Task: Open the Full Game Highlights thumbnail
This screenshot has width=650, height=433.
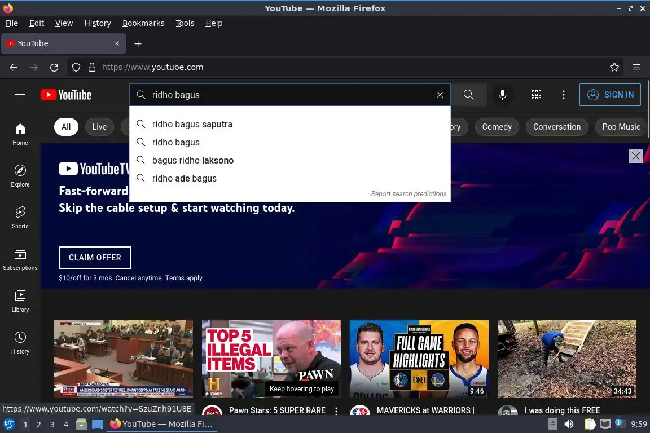Action: click(x=419, y=359)
